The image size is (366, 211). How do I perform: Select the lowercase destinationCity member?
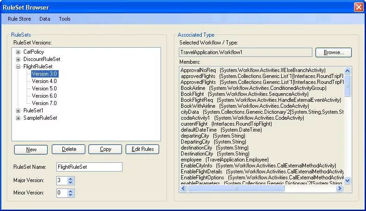pyautogui.click(x=215, y=148)
